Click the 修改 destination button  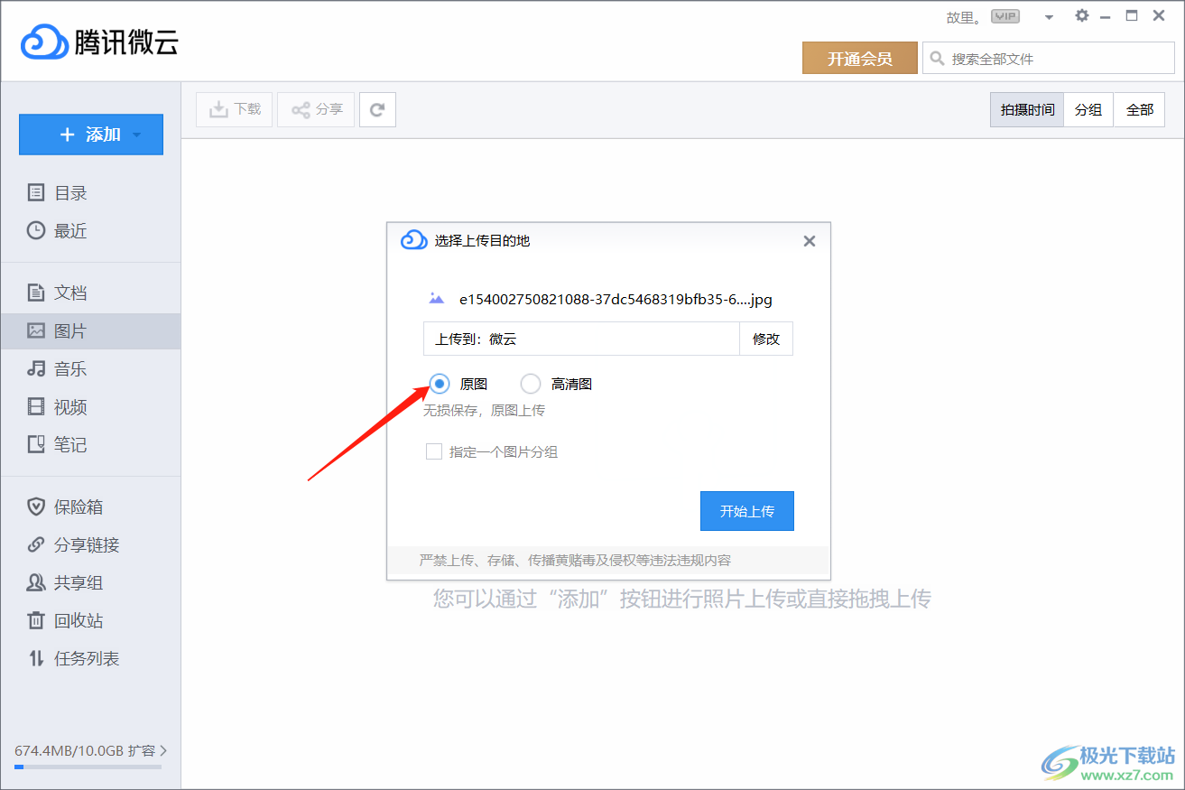point(766,339)
